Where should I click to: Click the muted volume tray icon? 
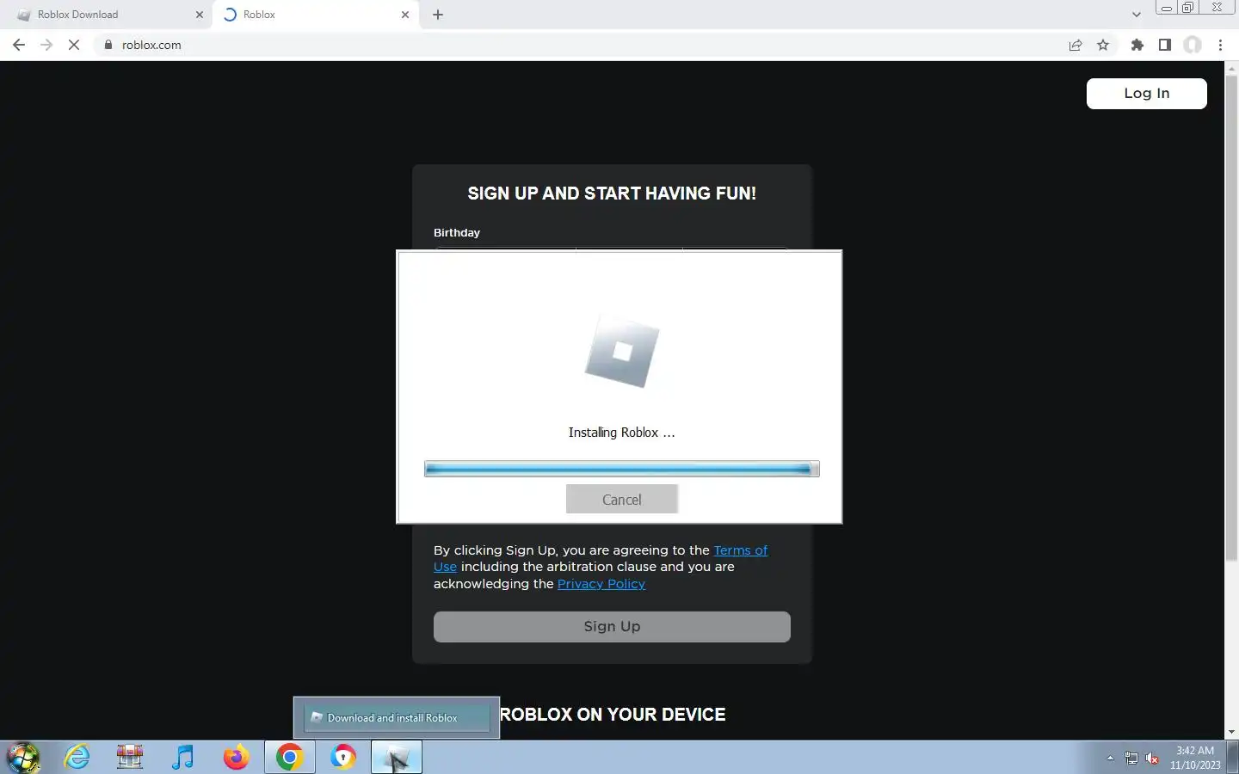(x=1152, y=759)
